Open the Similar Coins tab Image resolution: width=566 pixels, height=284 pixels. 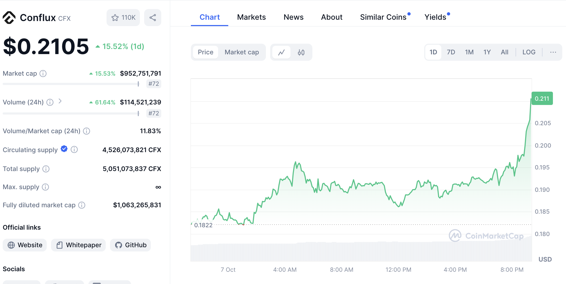click(x=383, y=17)
